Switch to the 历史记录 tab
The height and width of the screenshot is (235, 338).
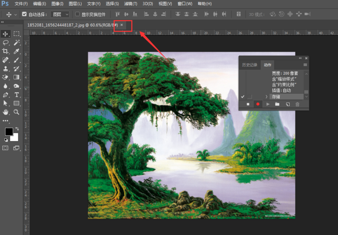point(250,65)
